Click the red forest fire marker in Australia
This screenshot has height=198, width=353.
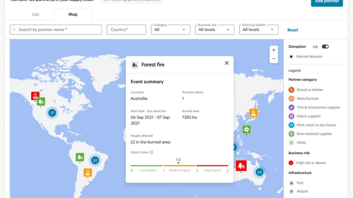(x=241, y=166)
